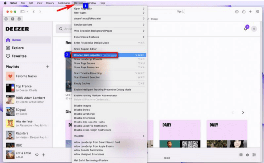Toggle Disable Extensions option

point(109,118)
